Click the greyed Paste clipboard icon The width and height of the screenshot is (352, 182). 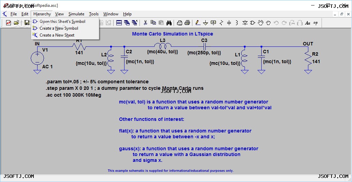[161, 23]
